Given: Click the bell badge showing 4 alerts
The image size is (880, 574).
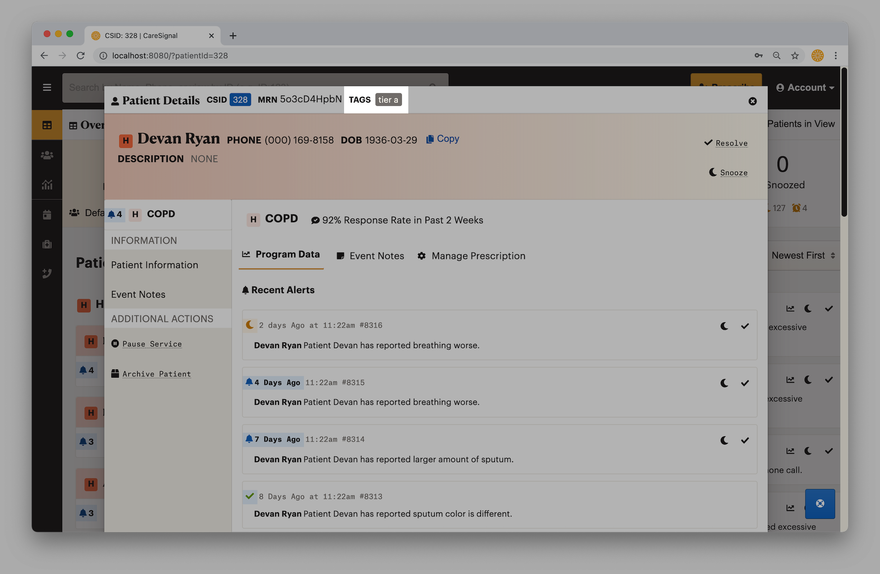Looking at the screenshot, I should tap(115, 214).
